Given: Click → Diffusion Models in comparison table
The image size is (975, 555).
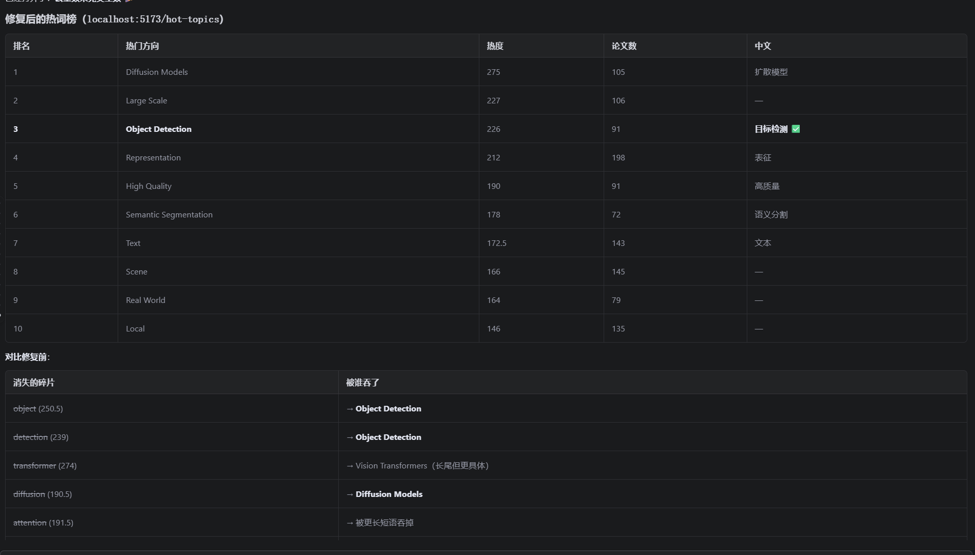Looking at the screenshot, I should tap(384, 494).
